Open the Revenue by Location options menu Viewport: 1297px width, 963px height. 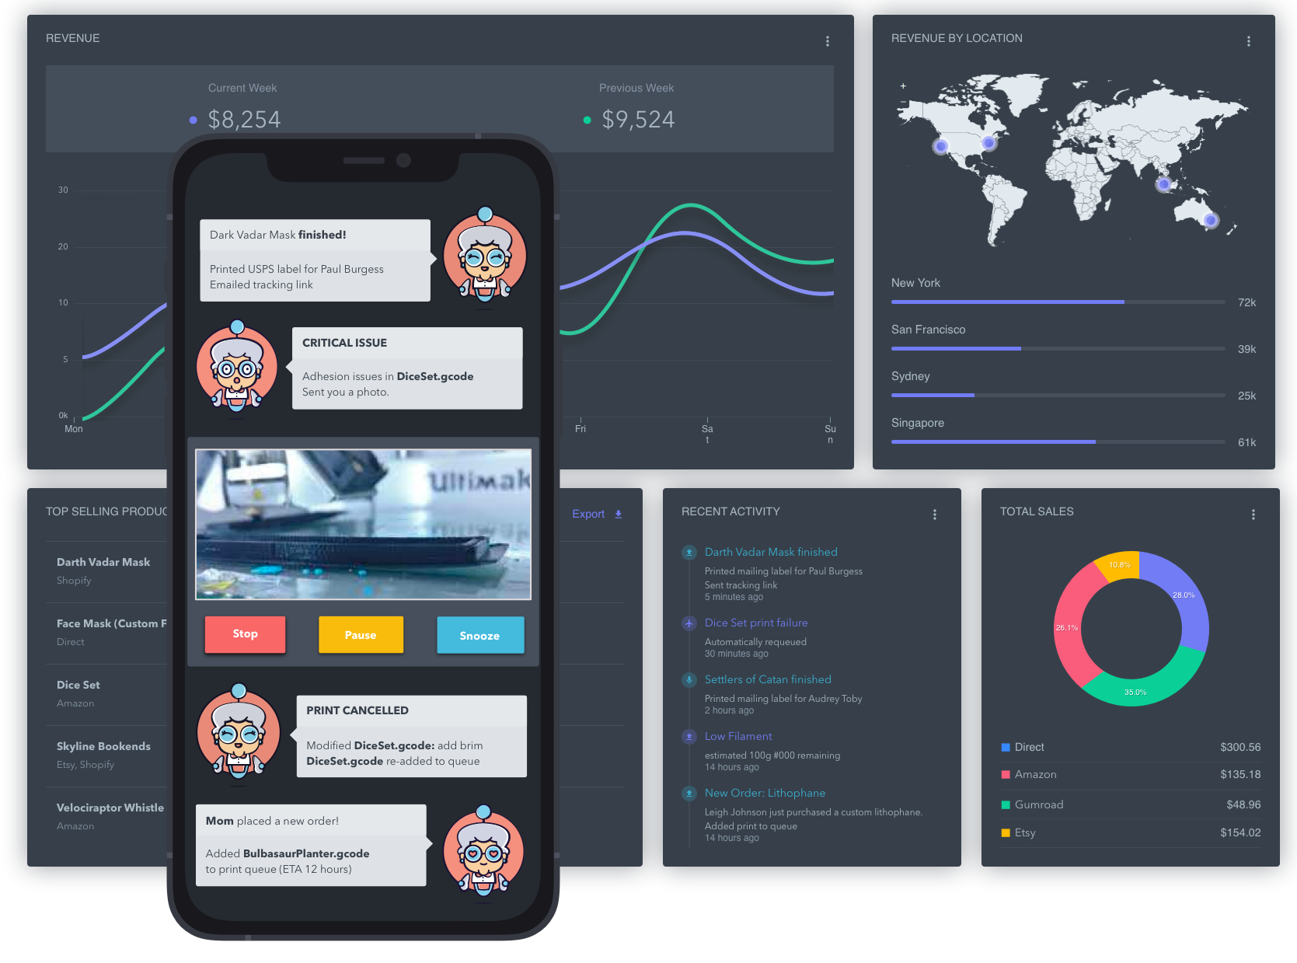pos(1248,41)
